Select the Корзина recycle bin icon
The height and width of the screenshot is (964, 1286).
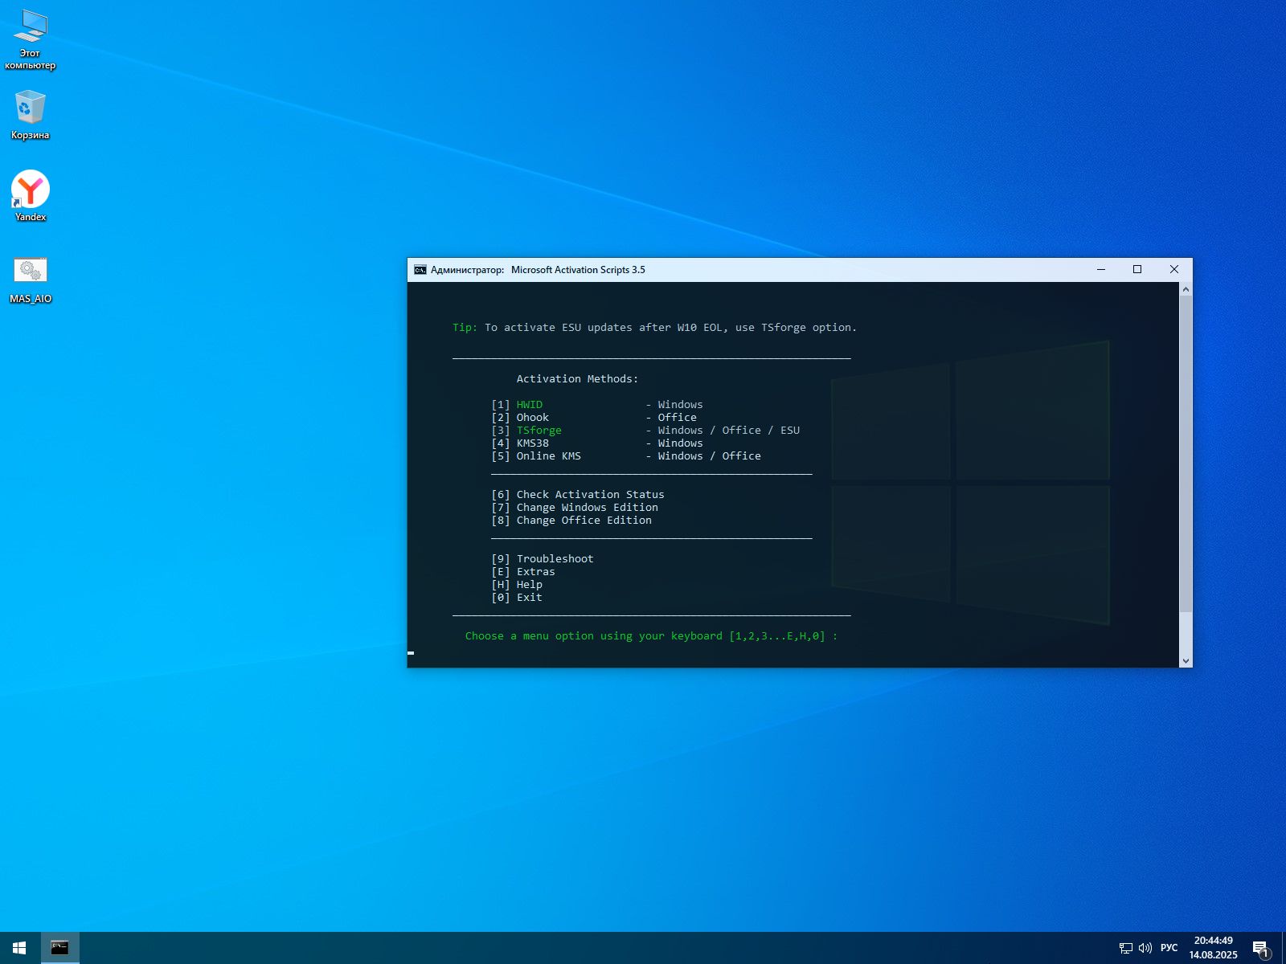coord(31,115)
